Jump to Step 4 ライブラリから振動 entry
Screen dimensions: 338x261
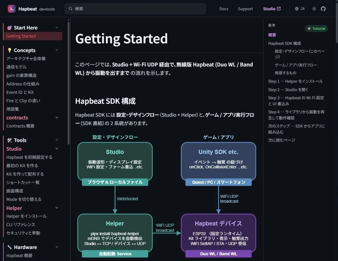pyautogui.click(x=296, y=115)
